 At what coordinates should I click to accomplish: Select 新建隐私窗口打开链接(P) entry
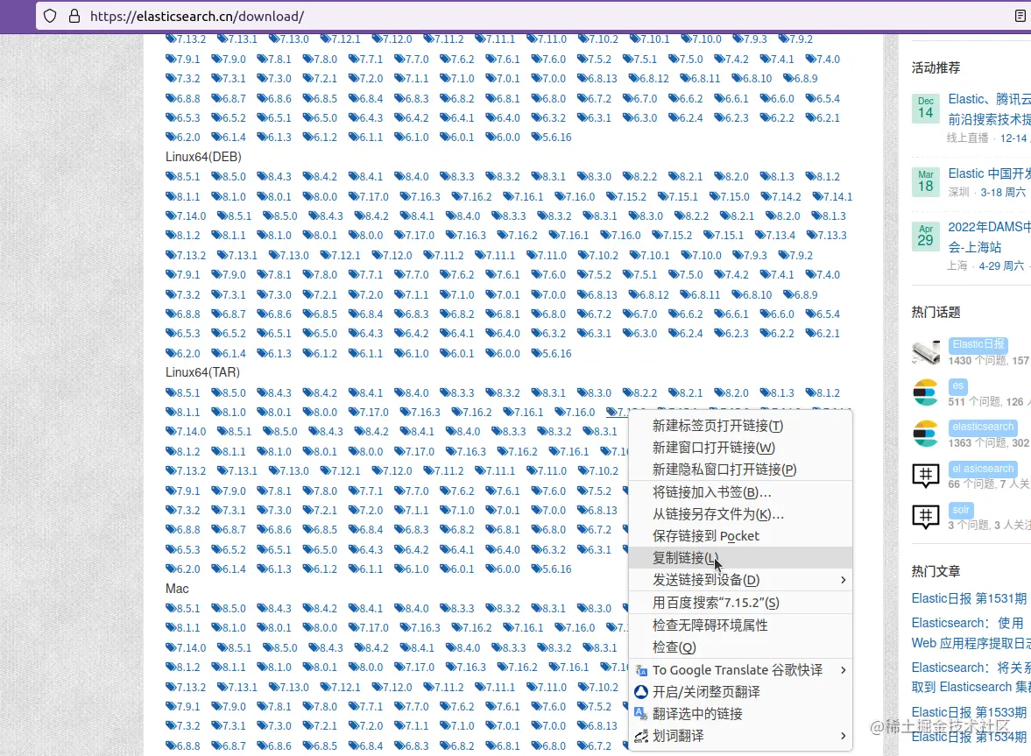coord(740,470)
